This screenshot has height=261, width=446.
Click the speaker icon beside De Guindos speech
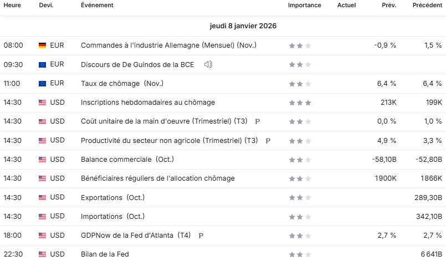[x=208, y=65]
